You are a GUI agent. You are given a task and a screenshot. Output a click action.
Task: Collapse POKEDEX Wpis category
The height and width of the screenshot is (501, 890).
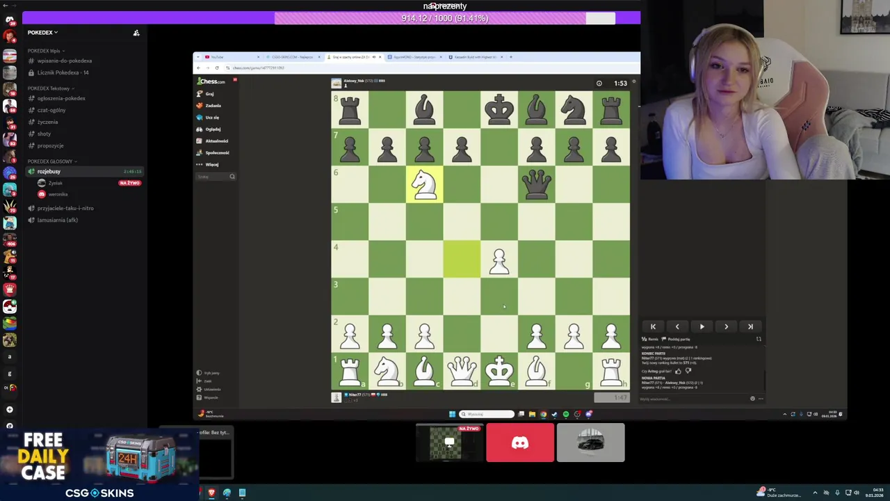(45, 51)
